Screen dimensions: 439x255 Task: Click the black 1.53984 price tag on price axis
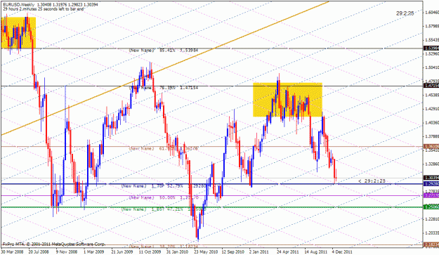coord(431,48)
